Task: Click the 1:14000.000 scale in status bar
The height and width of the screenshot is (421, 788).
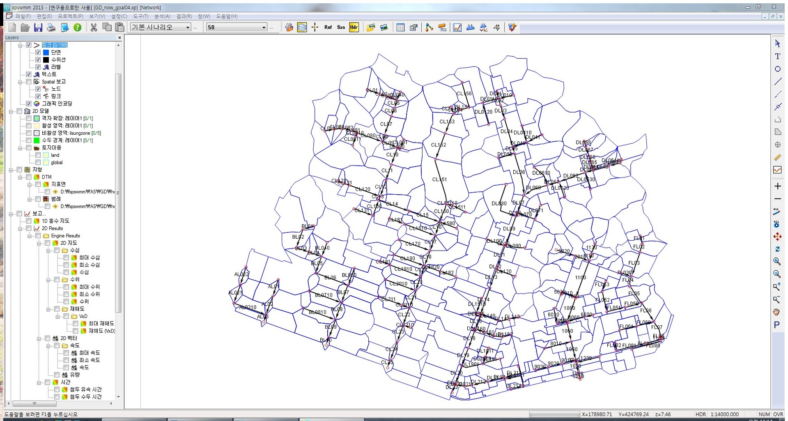Action: click(x=724, y=414)
